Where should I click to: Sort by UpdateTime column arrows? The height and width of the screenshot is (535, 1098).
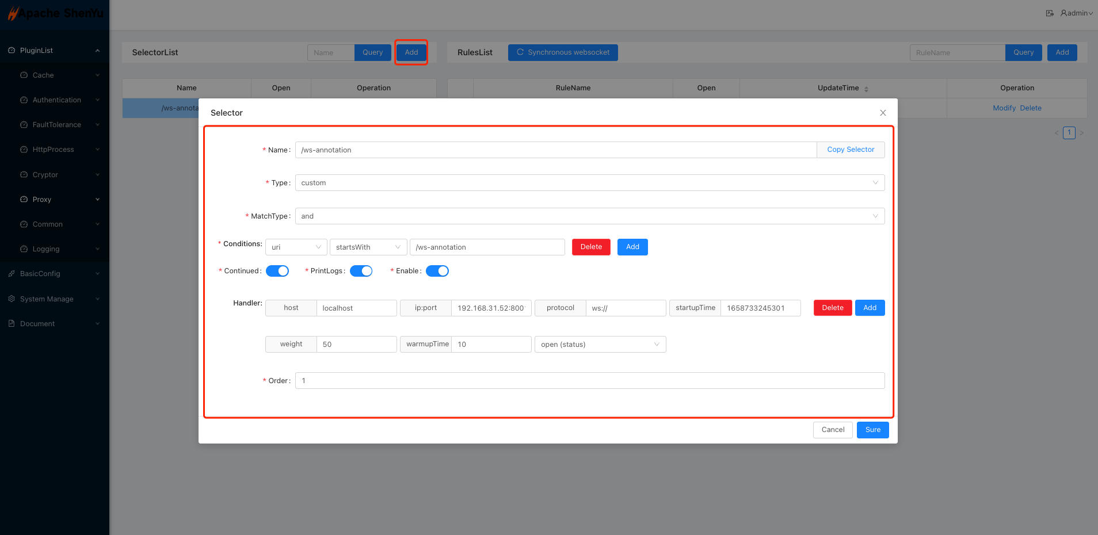[x=866, y=89]
